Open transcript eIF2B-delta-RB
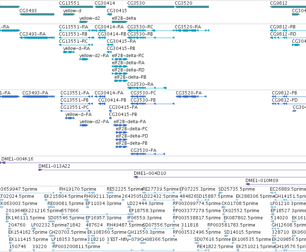This screenshot has height=252, width=306. (x=131, y=77)
